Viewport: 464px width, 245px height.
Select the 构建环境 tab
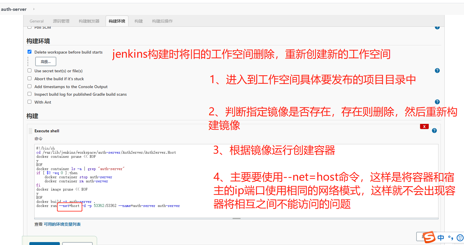pyautogui.click(x=117, y=21)
